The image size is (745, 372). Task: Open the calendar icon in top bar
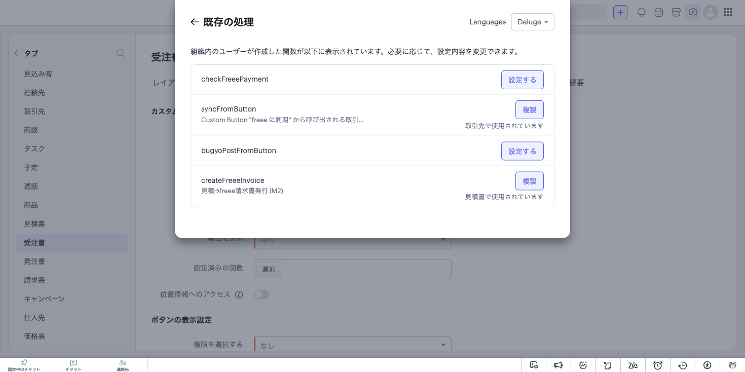coord(659,12)
